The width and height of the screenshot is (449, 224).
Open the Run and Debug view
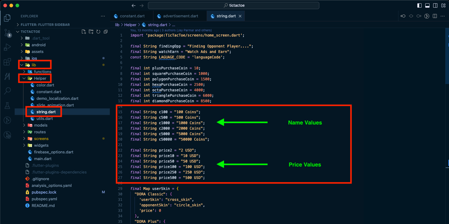[x=7, y=47]
